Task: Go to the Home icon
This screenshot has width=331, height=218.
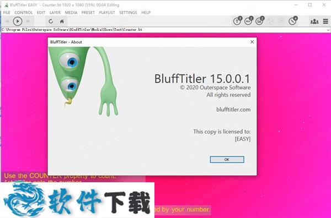Action: 62,21
